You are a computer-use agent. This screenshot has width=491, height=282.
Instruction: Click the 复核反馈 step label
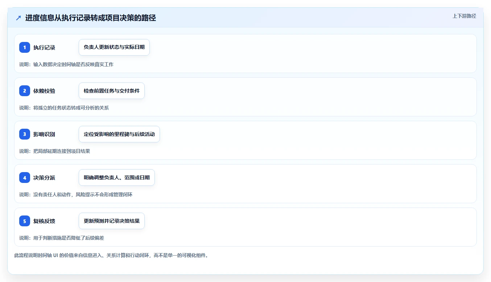[44, 221]
